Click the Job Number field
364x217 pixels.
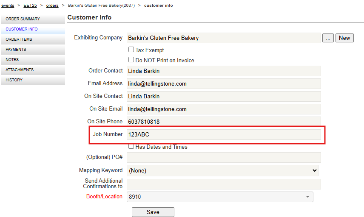pyautogui.click(x=224, y=135)
